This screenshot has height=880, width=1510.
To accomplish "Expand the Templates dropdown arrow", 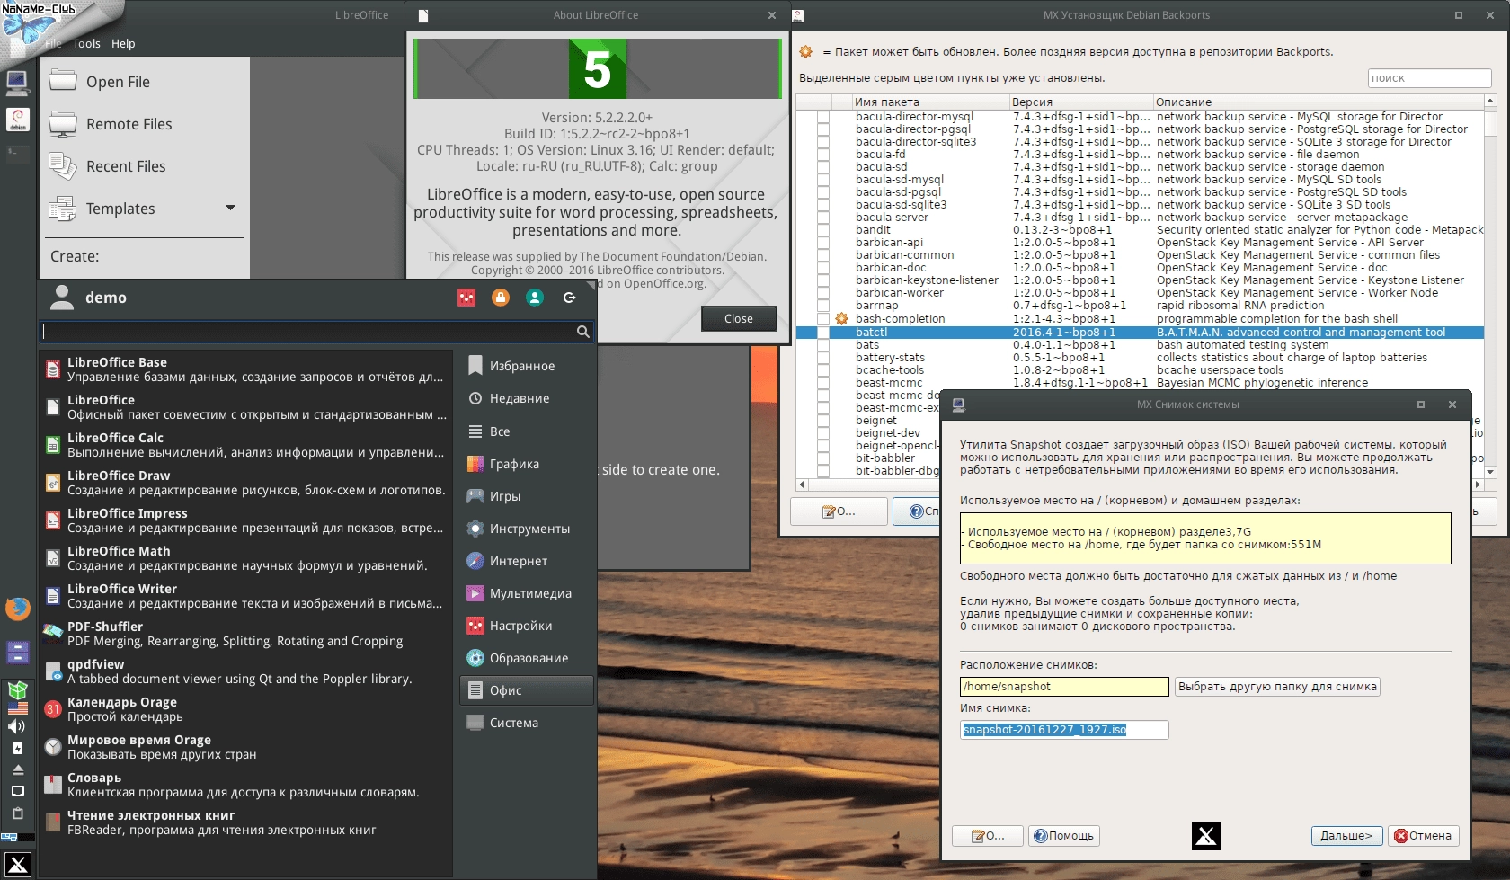I will pos(230,208).
